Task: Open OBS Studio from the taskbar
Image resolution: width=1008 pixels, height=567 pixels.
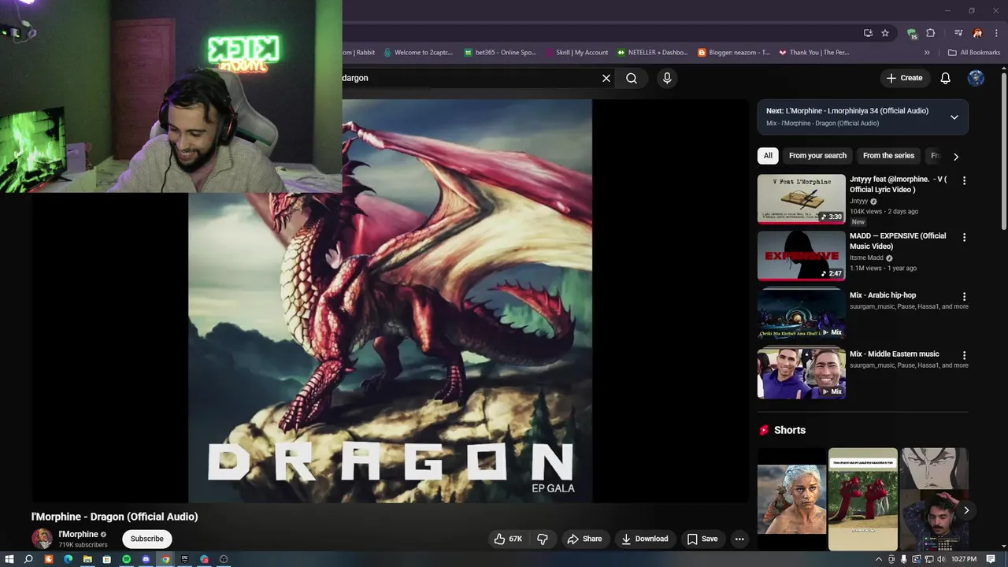Action: point(224,559)
